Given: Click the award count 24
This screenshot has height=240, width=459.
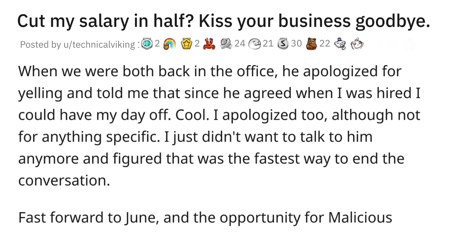Looking at the screenshot, I should 239,44.
